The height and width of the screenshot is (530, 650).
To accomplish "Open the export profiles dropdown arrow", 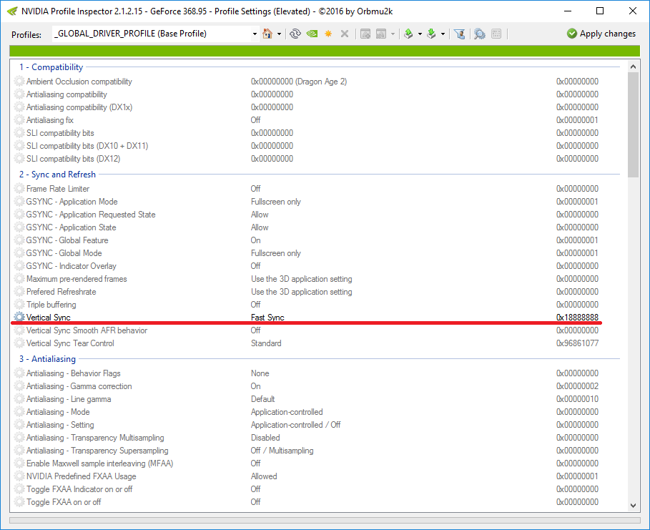I will coord(420,34).
